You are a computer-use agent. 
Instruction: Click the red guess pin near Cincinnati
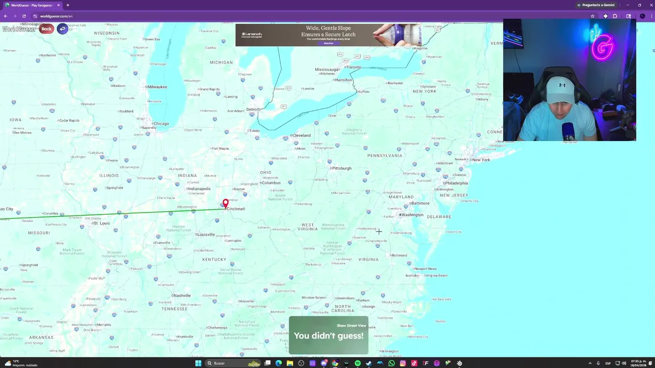[x=226, y=204]
